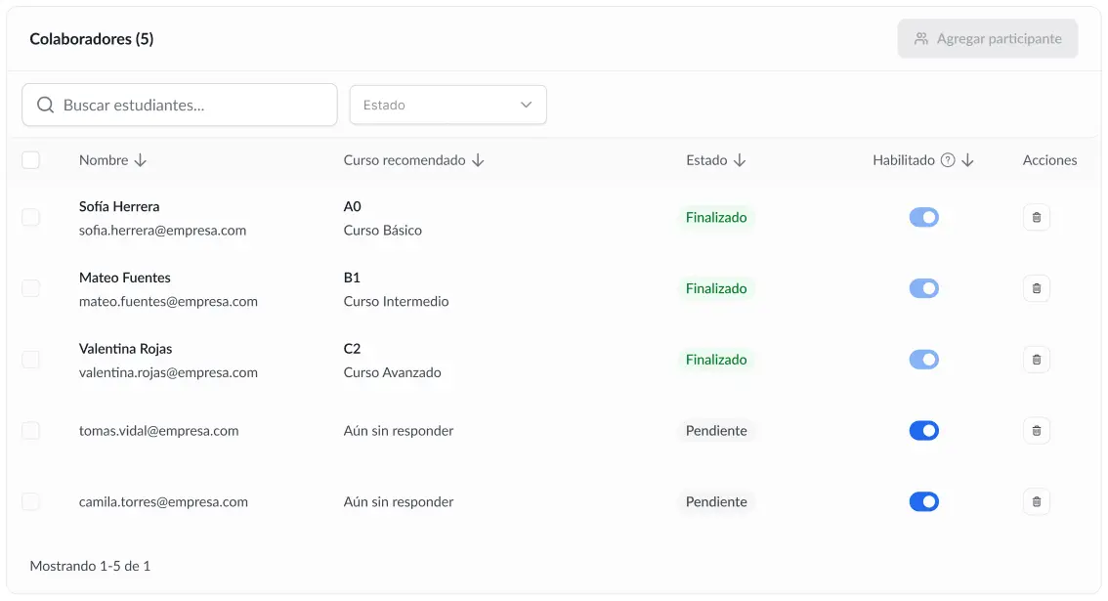Click Valentina Rojas' Finalizado status badge

(x=716, y=360)
